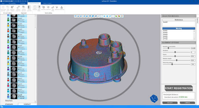Select the Decimate mesh icon
The image size is (199, 108).
[x=43, y=8]
